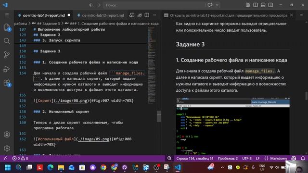Open the Accounts menu icon
The image size is (308, 173).
click(x=7, y=135)
